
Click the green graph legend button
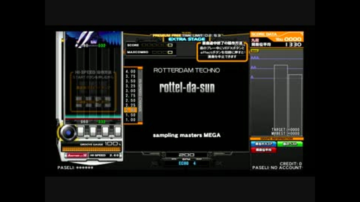(290, 144)
